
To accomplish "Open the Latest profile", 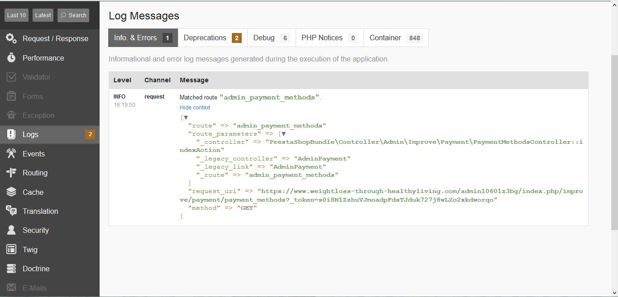I will (43, 14).
